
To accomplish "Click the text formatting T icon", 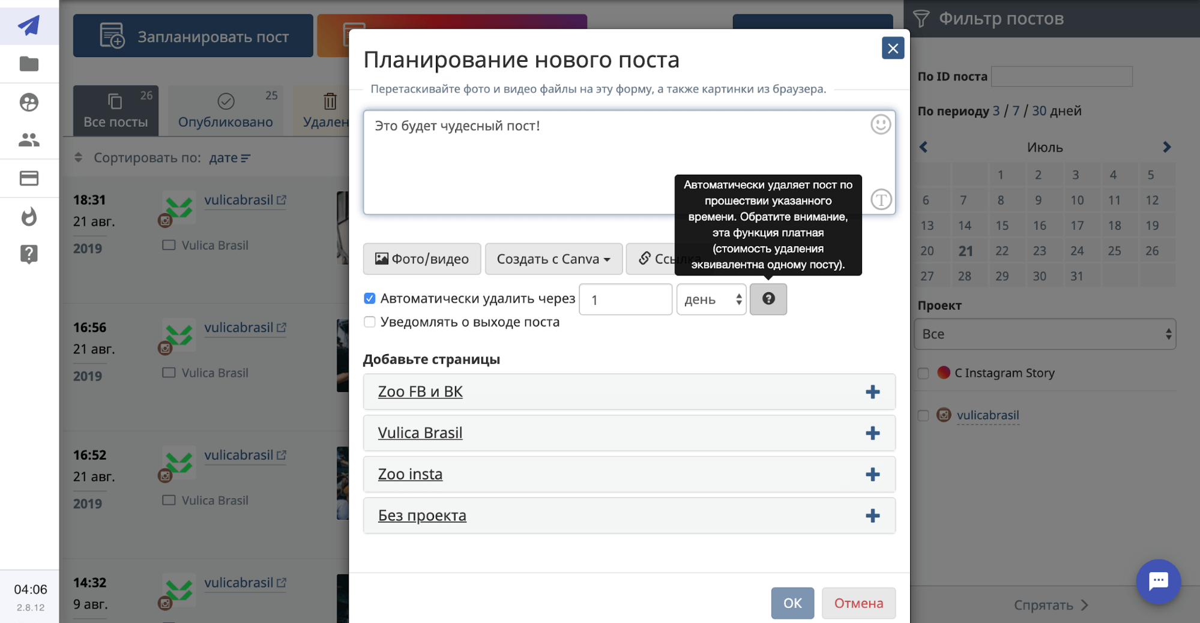I will click(x=881, y=199).
